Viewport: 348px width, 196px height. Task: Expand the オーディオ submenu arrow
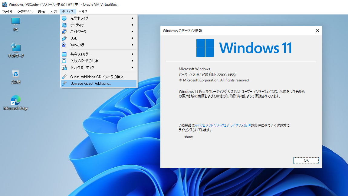[x=133, y=25]
